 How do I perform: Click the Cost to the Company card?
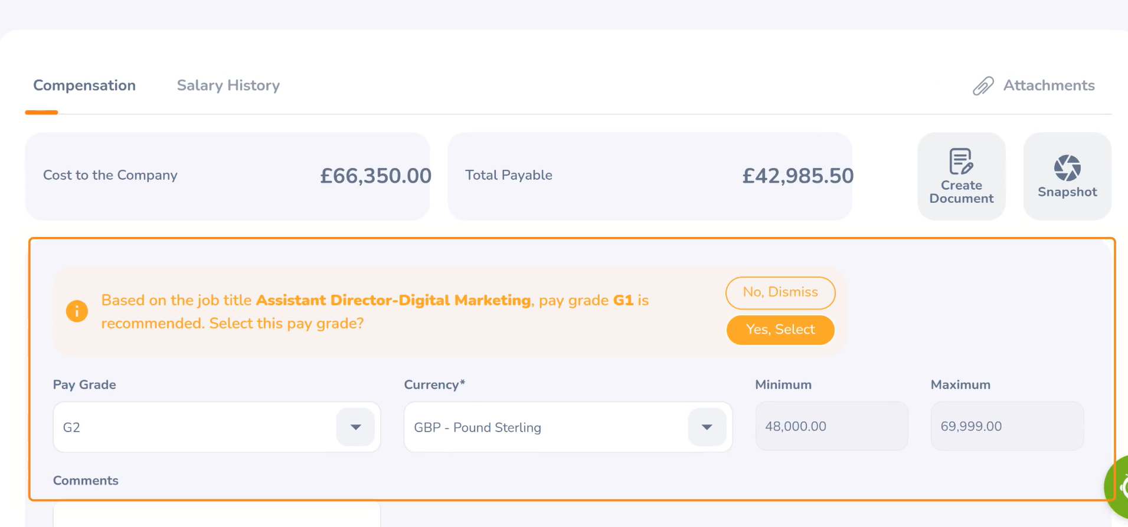click(x=227, y=176)
